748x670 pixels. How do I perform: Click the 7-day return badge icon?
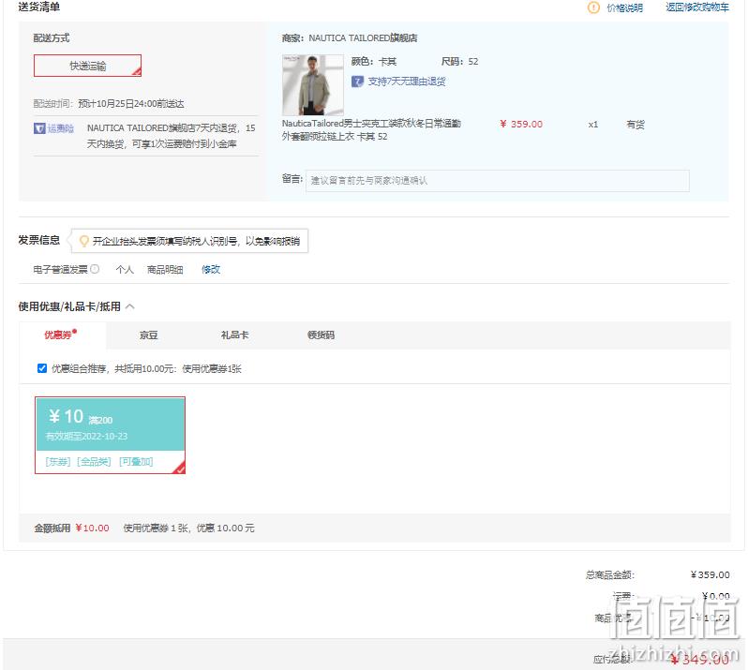[357, 82]
